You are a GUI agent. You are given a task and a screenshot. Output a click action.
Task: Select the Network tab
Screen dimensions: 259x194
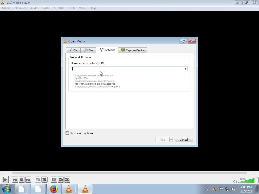[107, 50]
